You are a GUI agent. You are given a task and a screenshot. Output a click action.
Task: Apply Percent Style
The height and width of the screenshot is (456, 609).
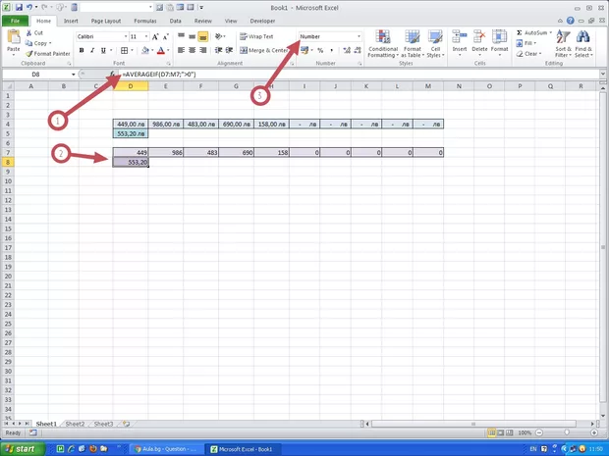(x=320, y=50)
